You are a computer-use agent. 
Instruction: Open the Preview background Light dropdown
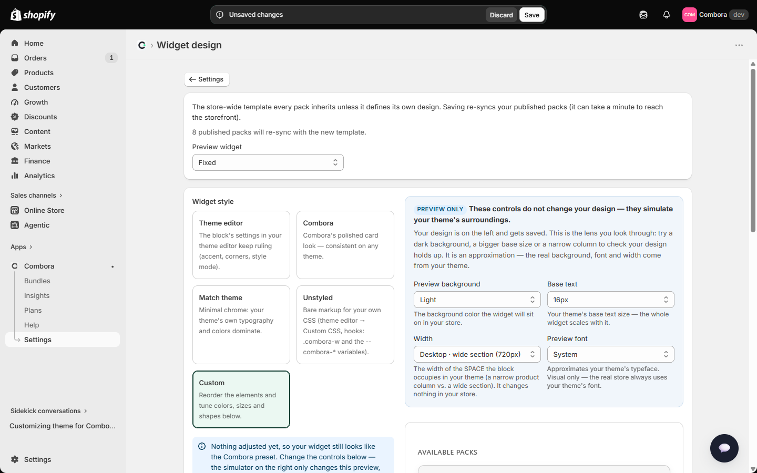click(x=477, y=300)
